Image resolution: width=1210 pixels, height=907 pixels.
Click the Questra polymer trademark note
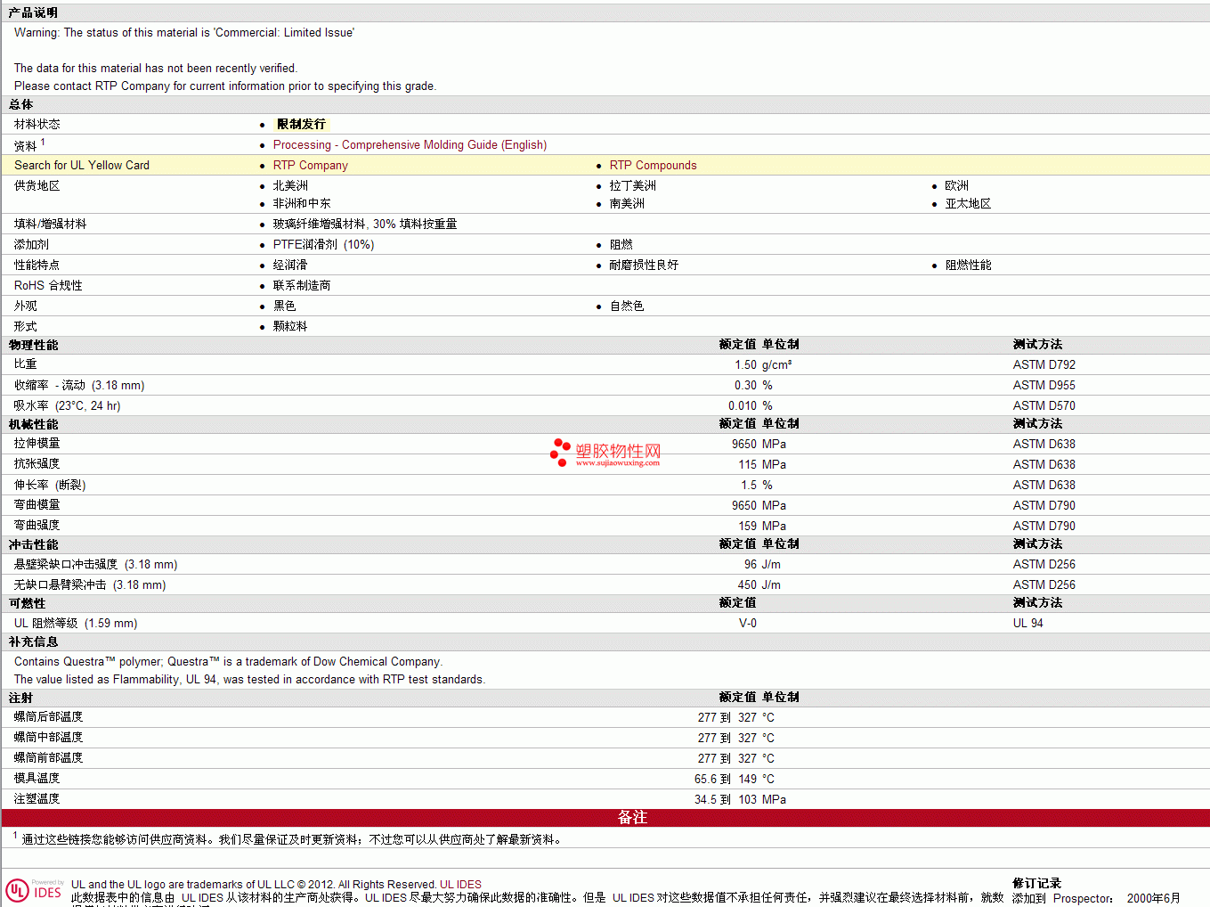pos(228,661)
